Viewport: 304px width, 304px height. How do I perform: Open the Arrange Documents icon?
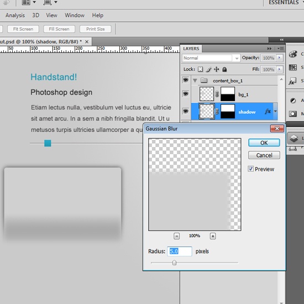pos(26,2)
